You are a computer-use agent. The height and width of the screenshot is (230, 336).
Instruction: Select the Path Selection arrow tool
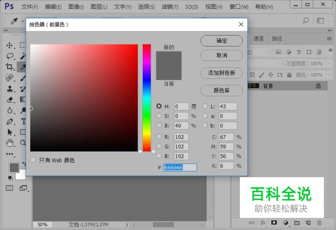[10, 132]
